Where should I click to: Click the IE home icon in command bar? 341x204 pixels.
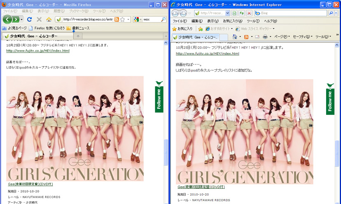(x=234, y=37)
